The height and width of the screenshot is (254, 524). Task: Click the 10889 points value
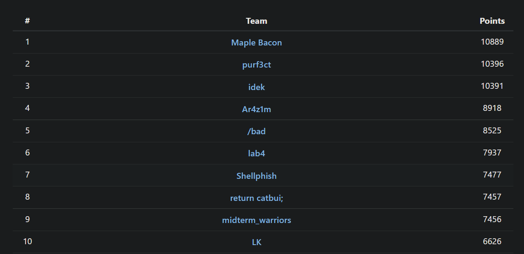(492, 42)
